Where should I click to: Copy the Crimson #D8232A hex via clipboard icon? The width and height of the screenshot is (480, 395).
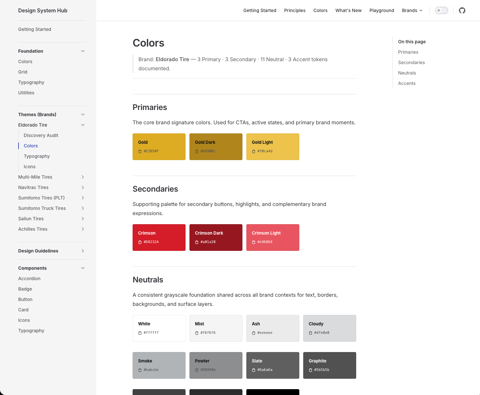coord(140,242)
